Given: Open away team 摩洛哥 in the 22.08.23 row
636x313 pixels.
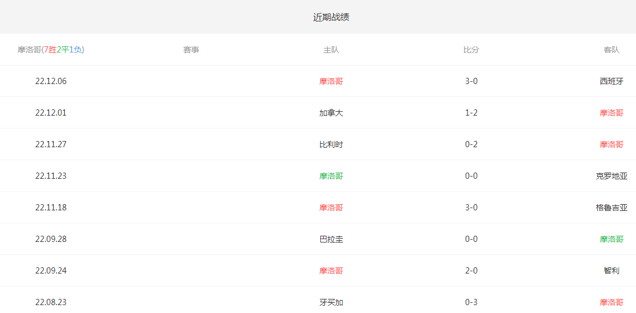Looking at the screenshot, I should [612, 302].
